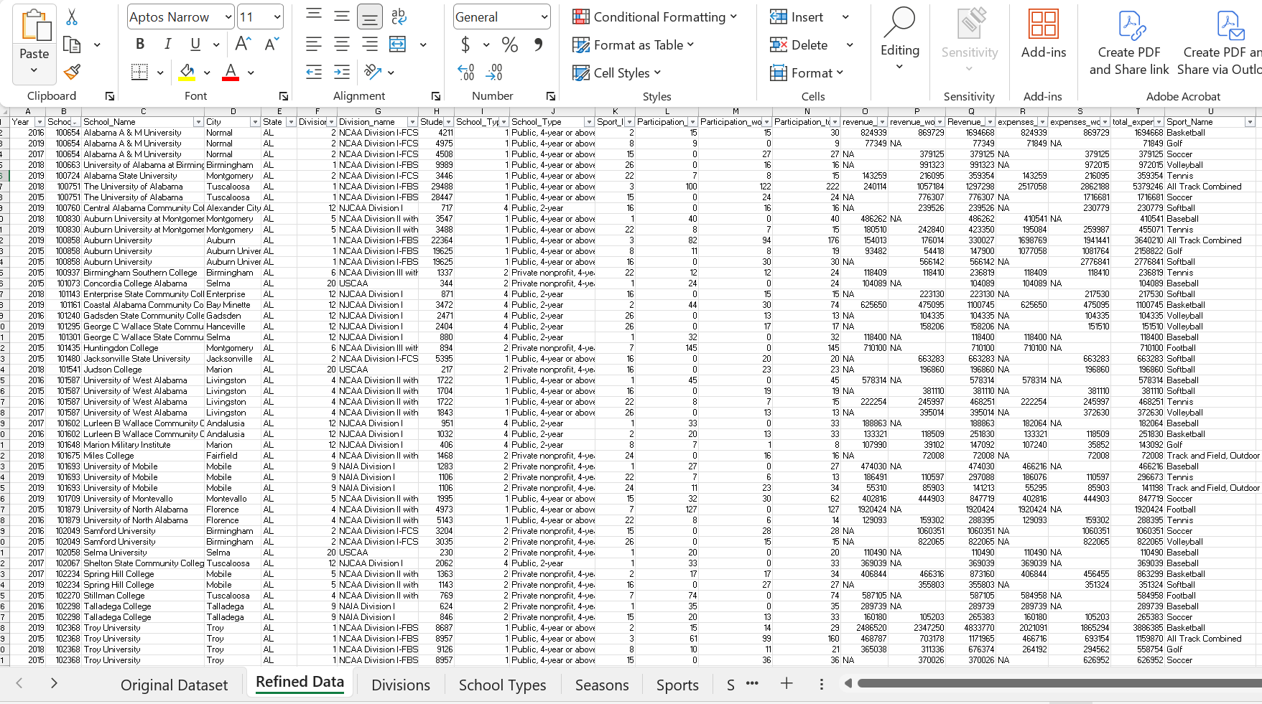The width and height of the screenshot is (1262, 704).
Task: Apply Percent Style number format
Action: (x=510, y=45)
